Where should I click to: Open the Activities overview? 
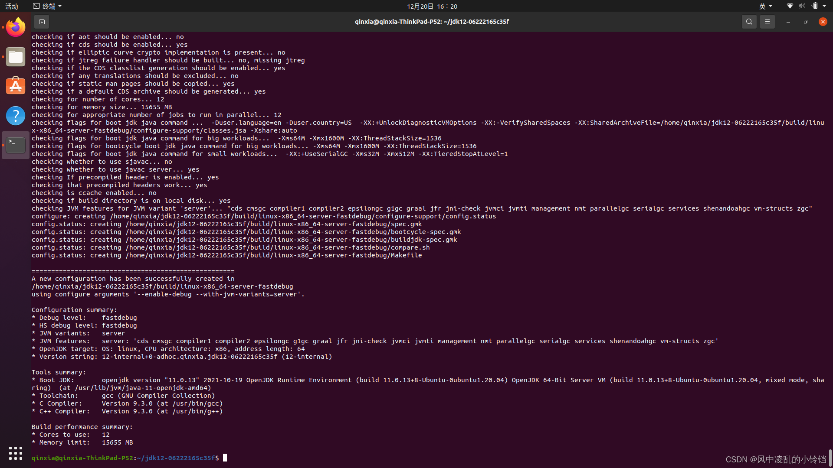[x=12, y=6]
